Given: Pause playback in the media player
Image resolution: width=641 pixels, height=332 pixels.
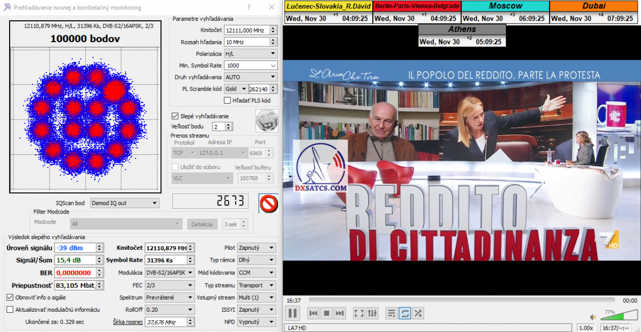Looking at the screenshot, I should [293, 313].
